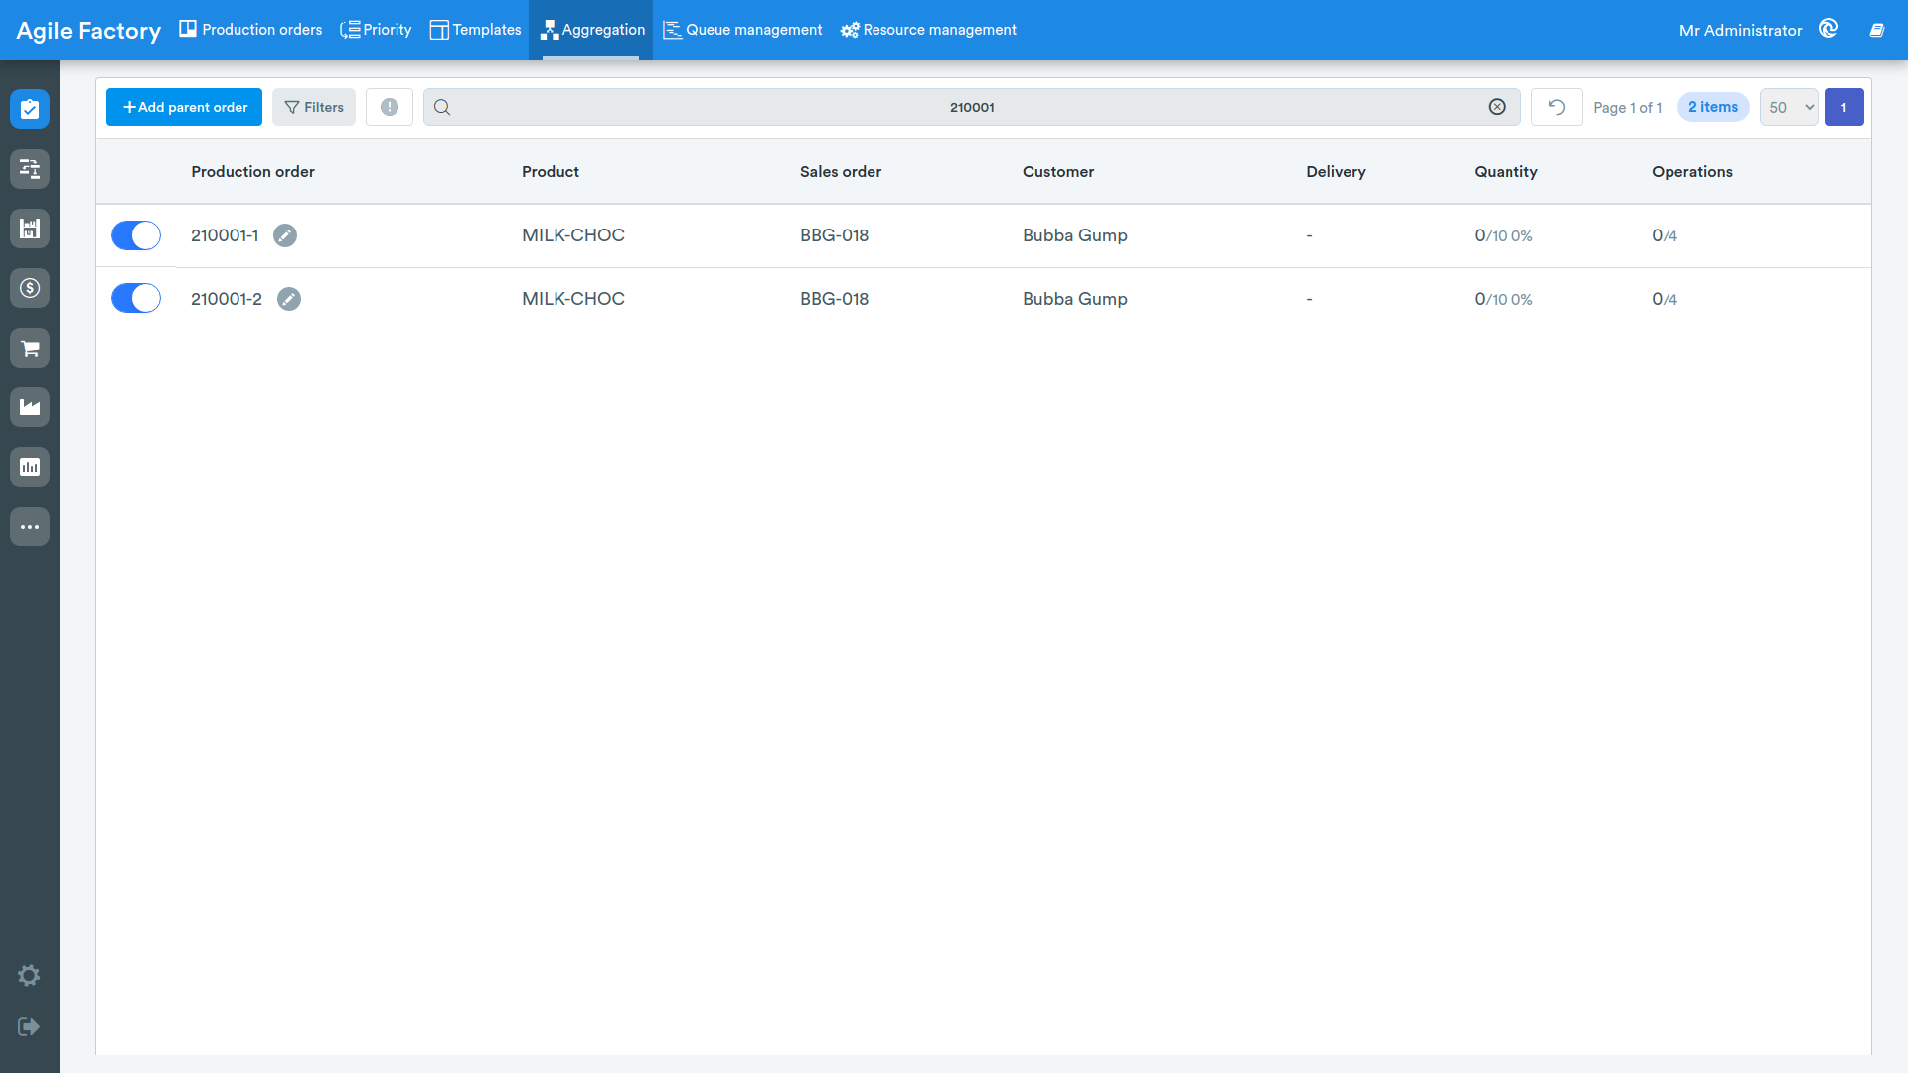Toggle off order 210001-2 switch
This screenshot has height=1073, width=1908.
point(136,298)
